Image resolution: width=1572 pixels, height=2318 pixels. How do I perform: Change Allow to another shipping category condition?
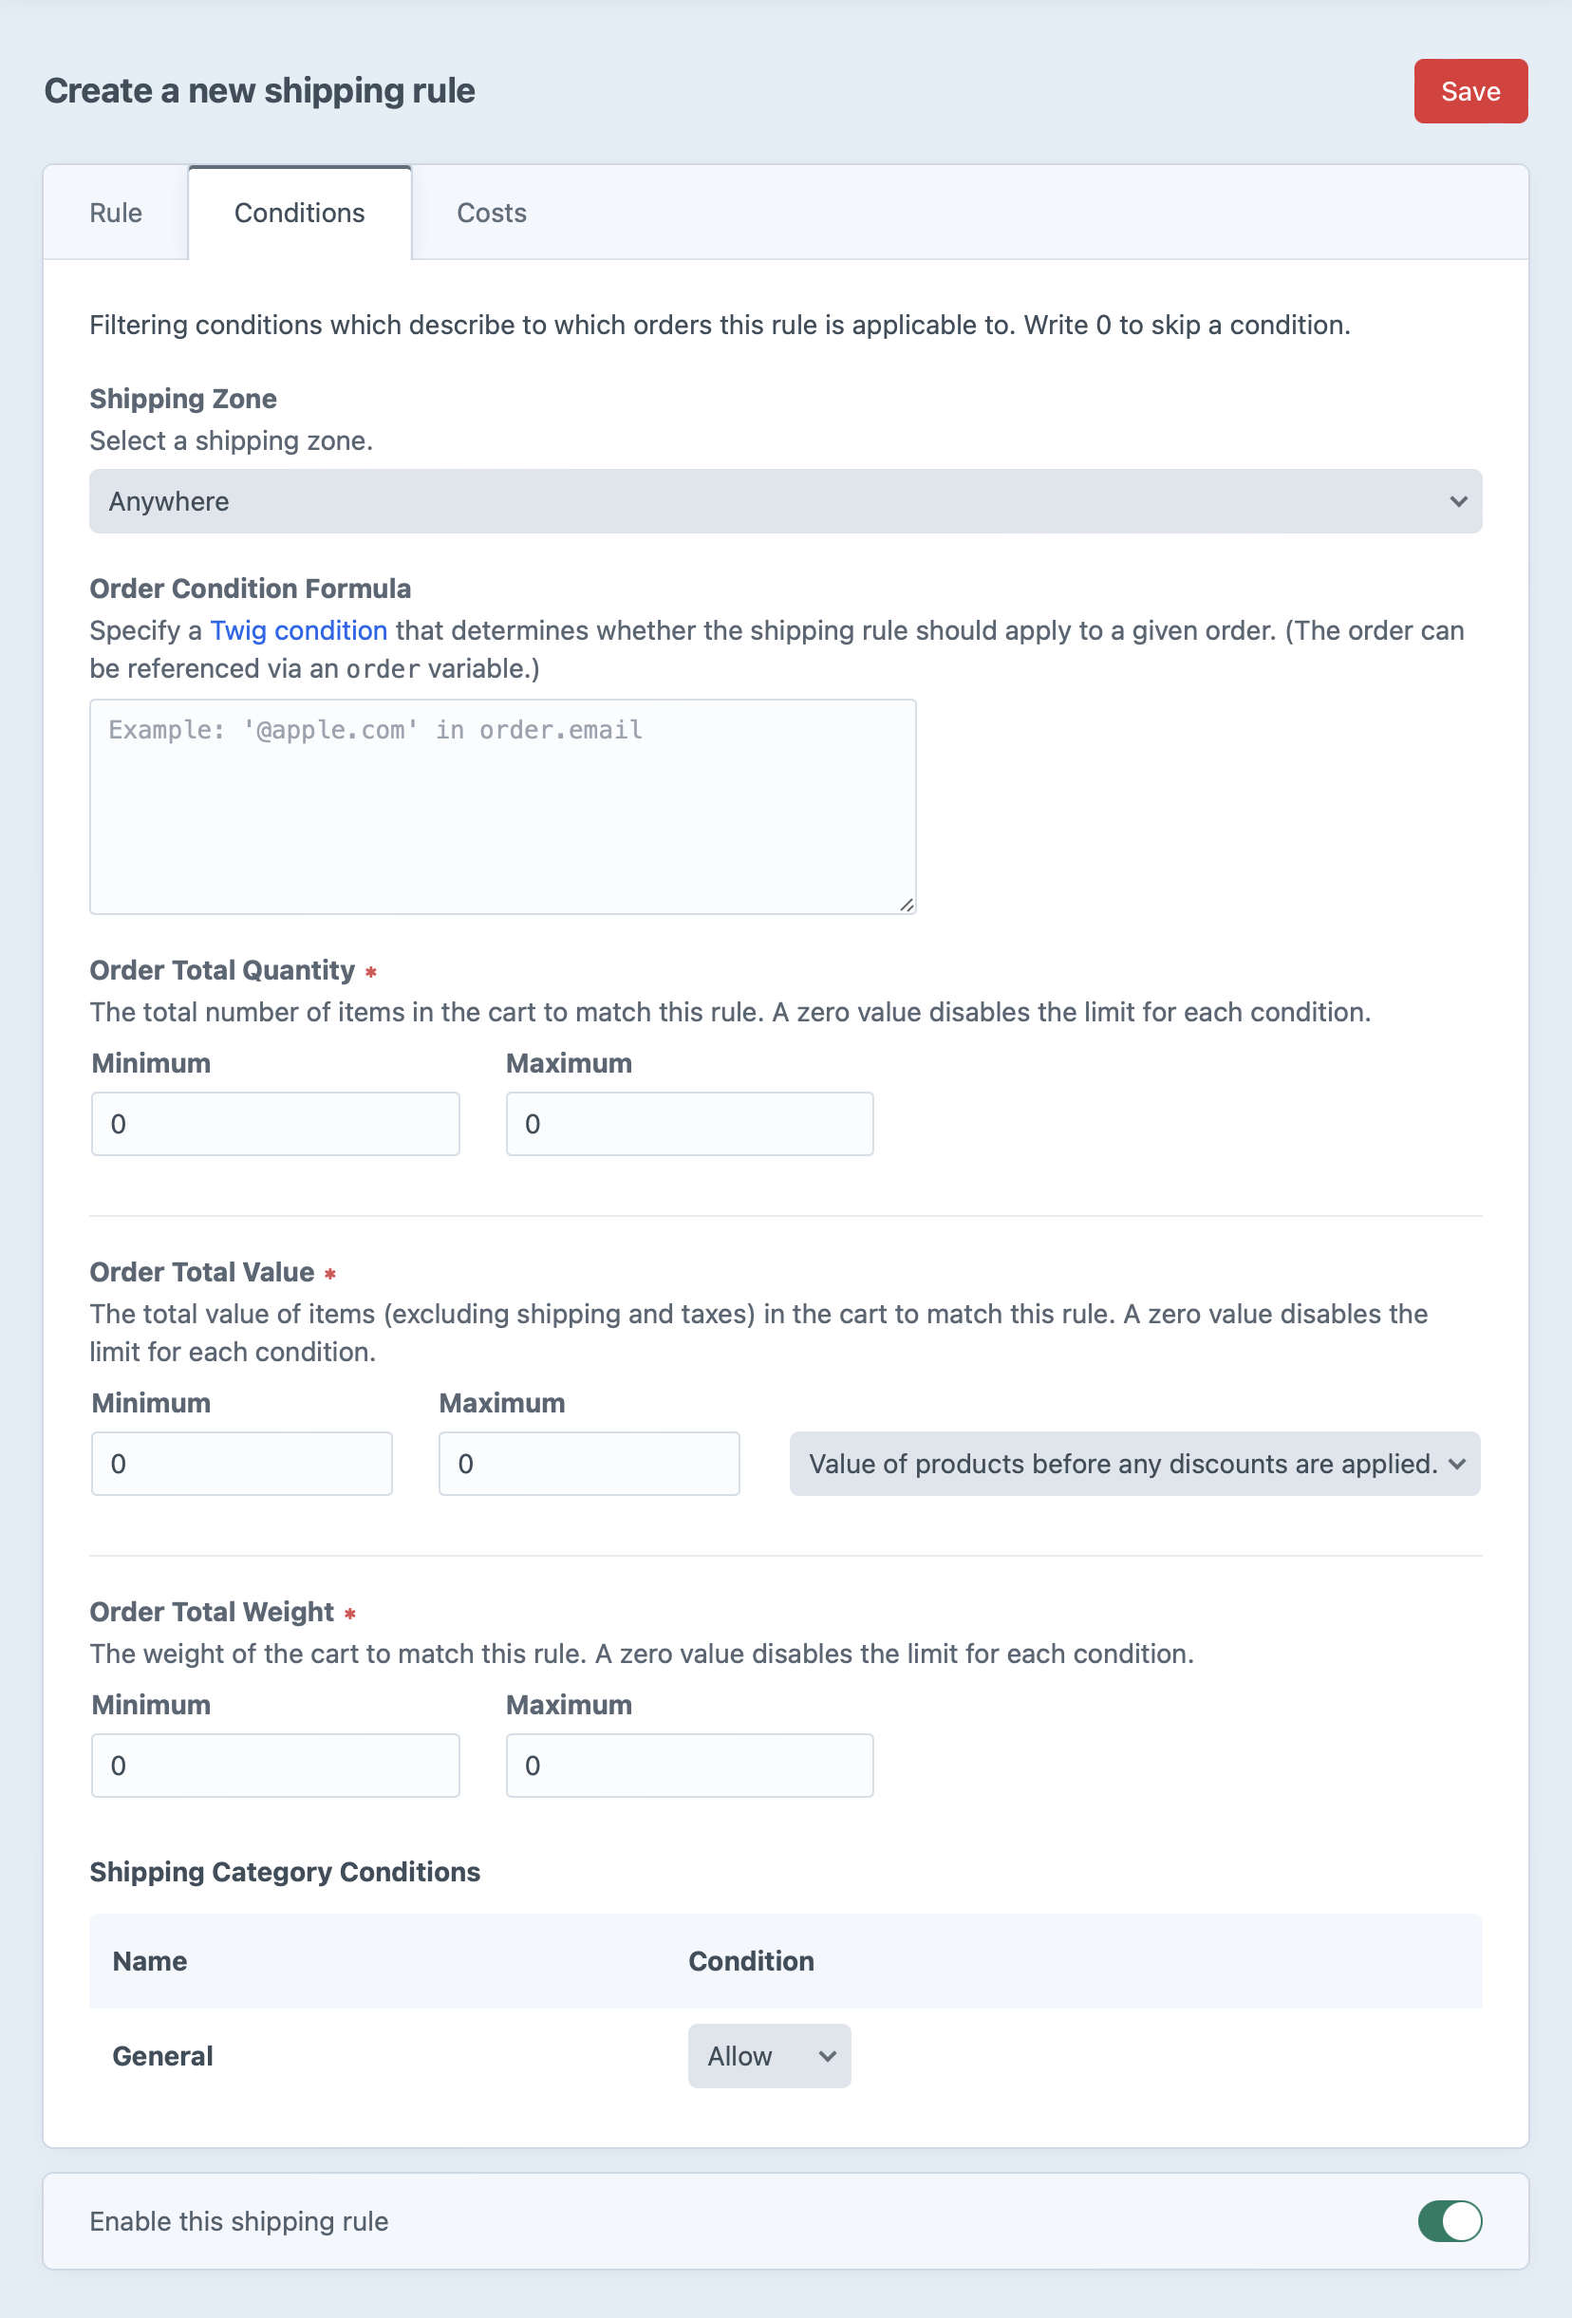[x=768, y=2056]
